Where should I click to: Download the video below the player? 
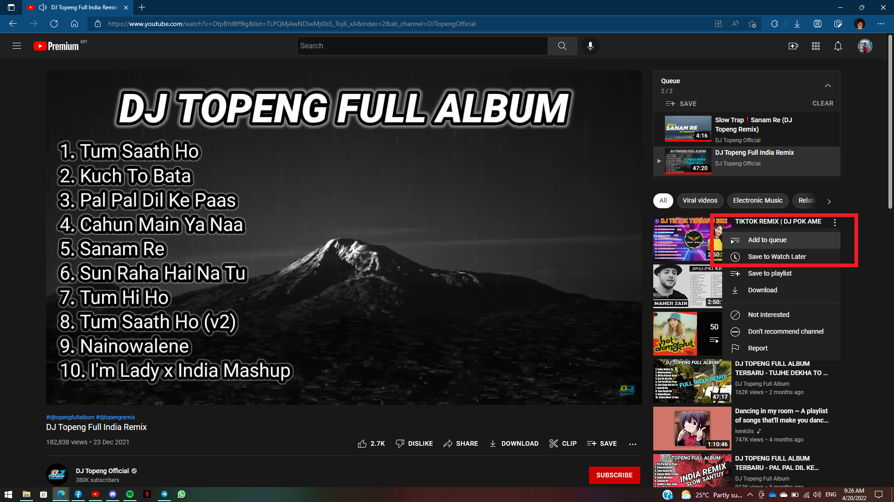click(x=514, y=443)
